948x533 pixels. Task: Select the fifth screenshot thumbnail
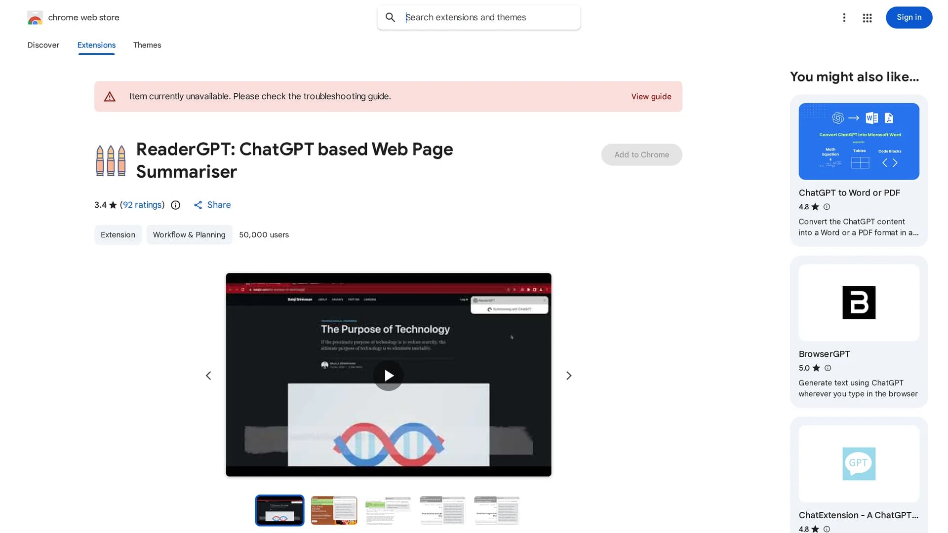497,510
